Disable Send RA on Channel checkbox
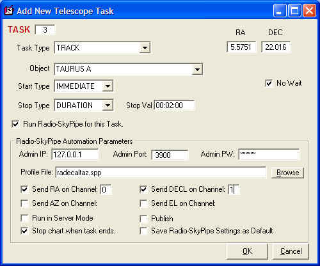Screen dimensions: 320x266 coord(24,189)
